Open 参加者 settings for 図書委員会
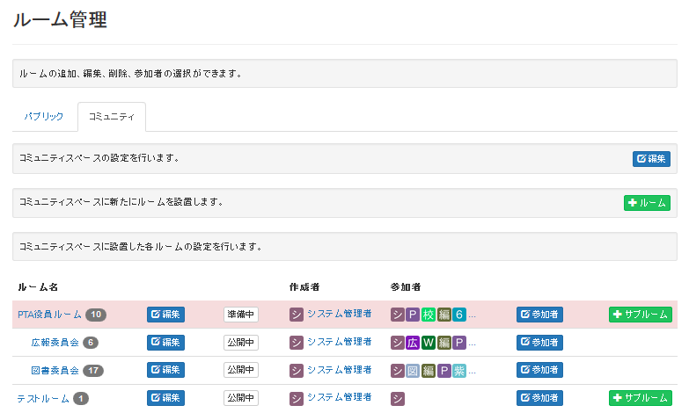The image size is (689, 420). pyautogui.click(x=539, y=370)
